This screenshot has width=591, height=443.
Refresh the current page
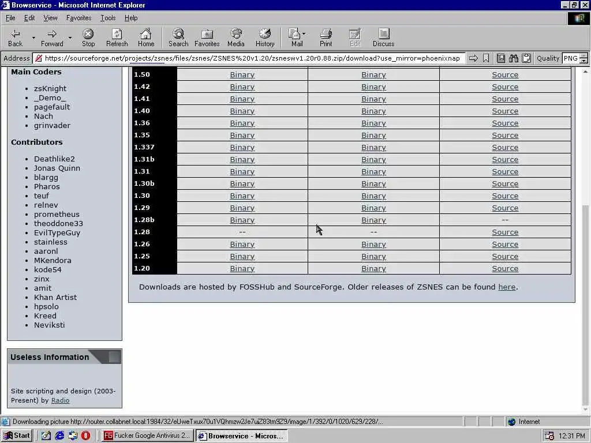(117, 37)
